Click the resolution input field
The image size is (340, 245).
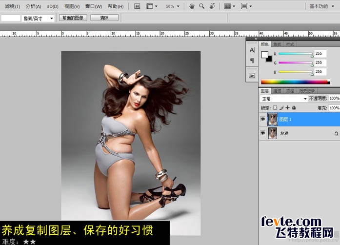point(11,18)
